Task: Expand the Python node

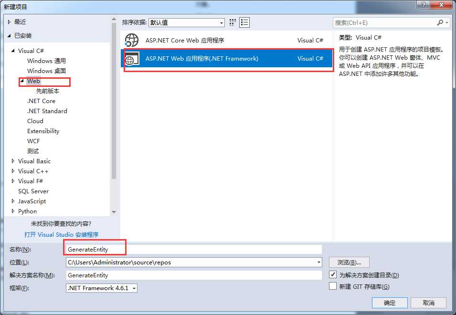Action: point(13,211)
